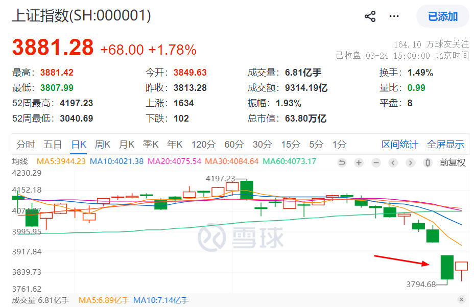The image size is (474, 307).
Task: Click the 52周最低 value 3040.69
Action: click(77, 119)
